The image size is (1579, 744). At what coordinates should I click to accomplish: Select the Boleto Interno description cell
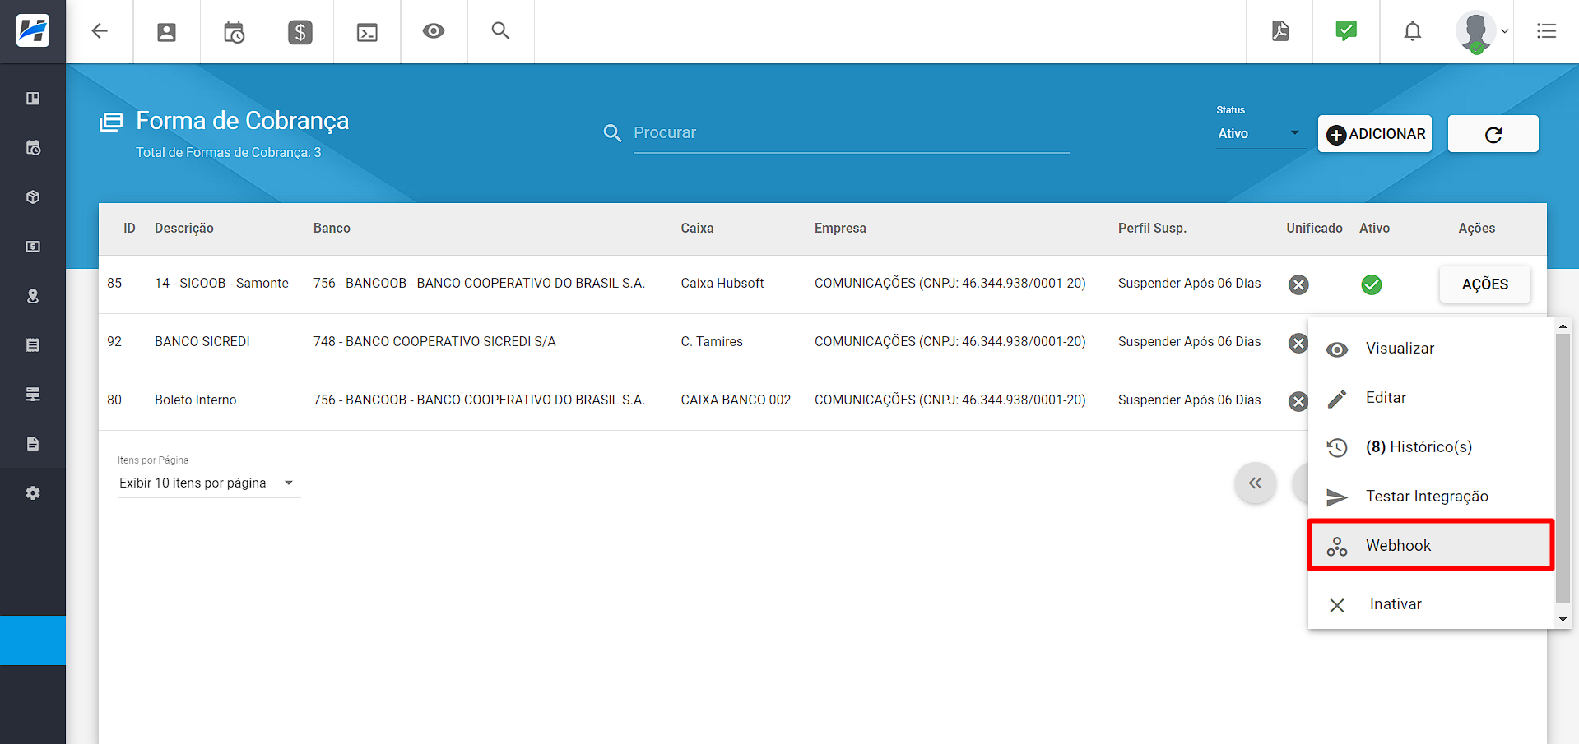(196, 400)
